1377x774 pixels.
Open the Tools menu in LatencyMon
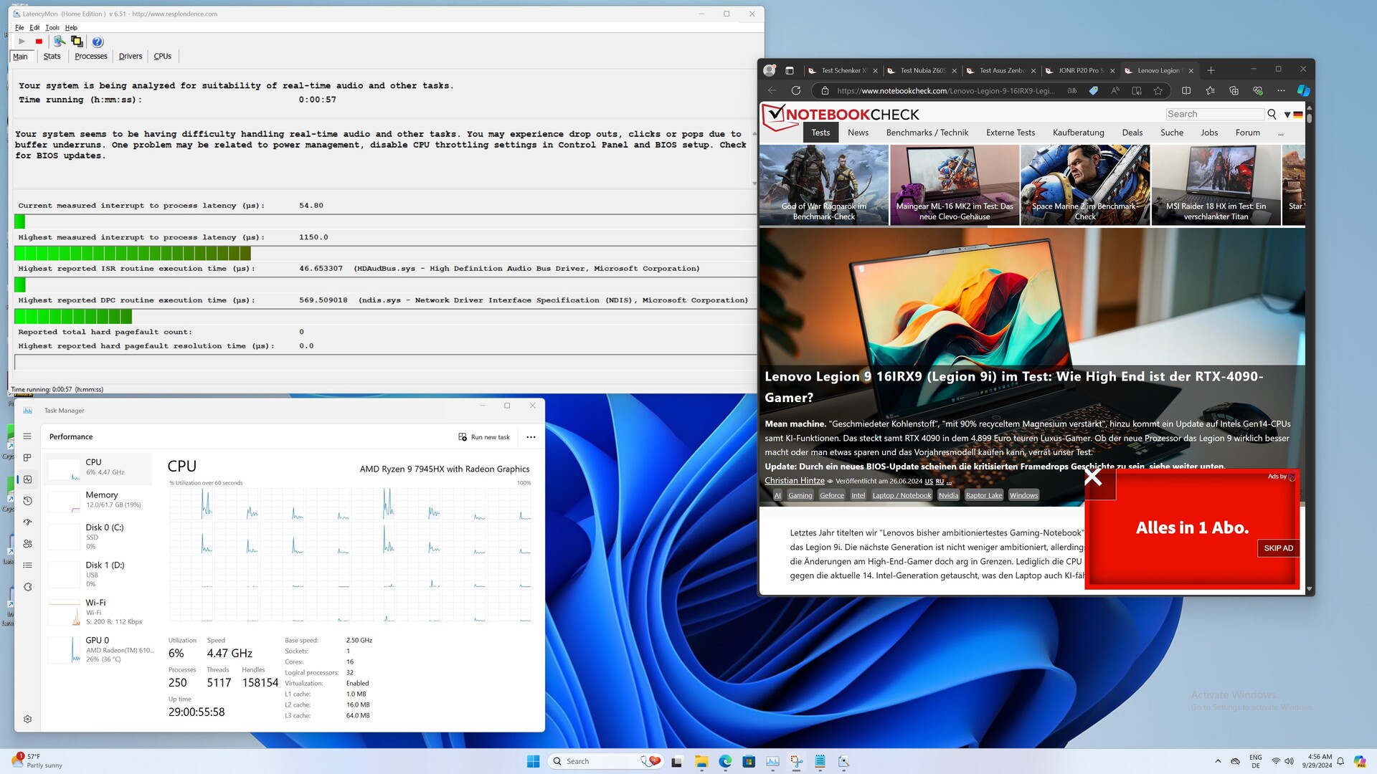(52, 27)
